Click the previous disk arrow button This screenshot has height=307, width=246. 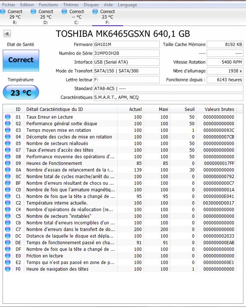7,34
